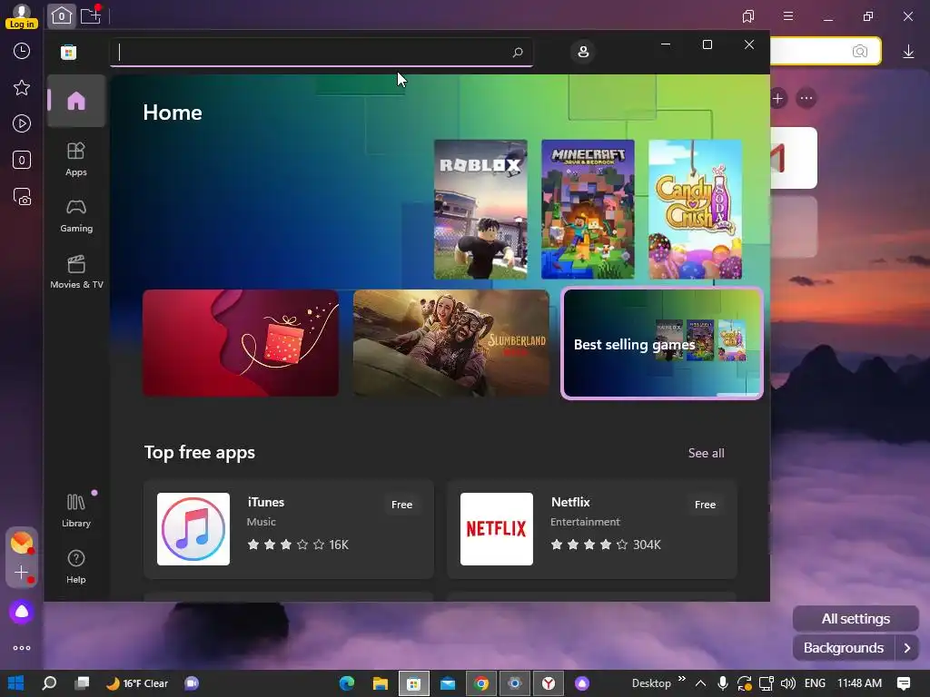Open browser Favorites star icon
The image size is (930, 697).
[x=22, y=88]
